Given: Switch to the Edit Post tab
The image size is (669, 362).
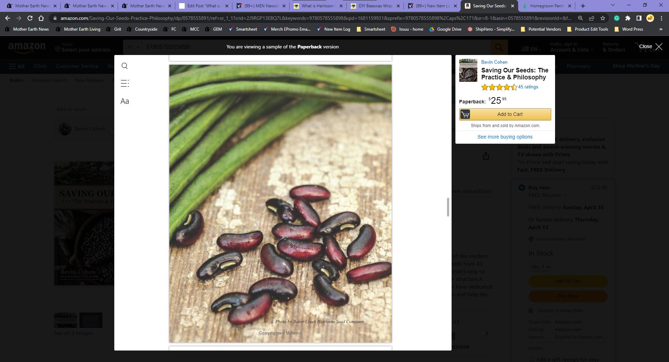Looking at the screenshot, I should click(204, 6).
